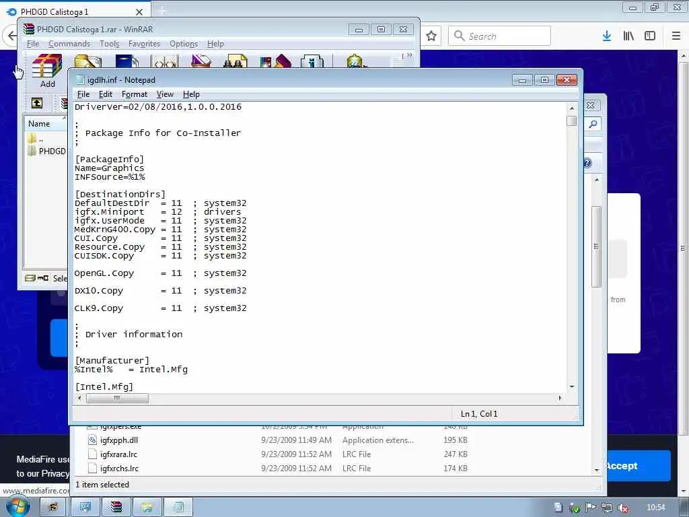Viewport: 689px width, 517px height.
Task: Open Firefox hamburger menu
Action: 676,36
